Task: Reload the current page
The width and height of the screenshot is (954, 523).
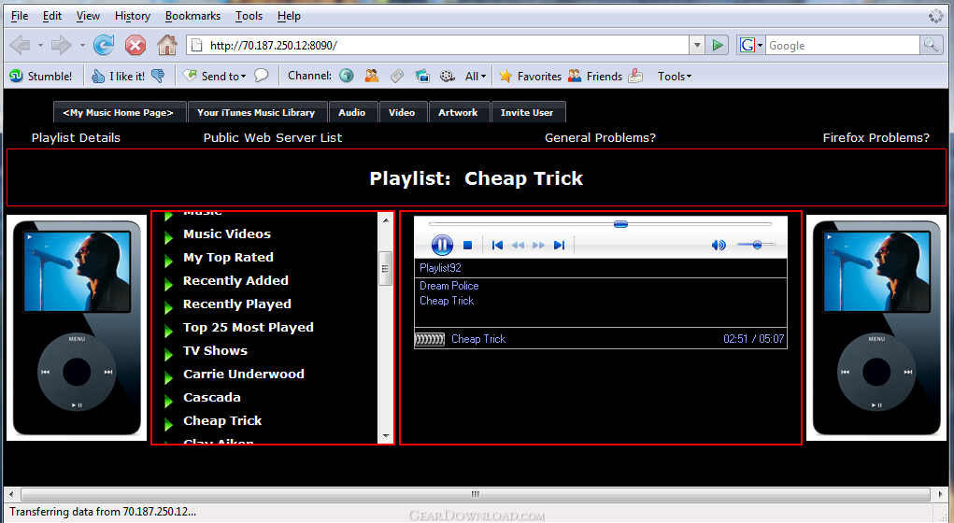Action: pos(104,45)
